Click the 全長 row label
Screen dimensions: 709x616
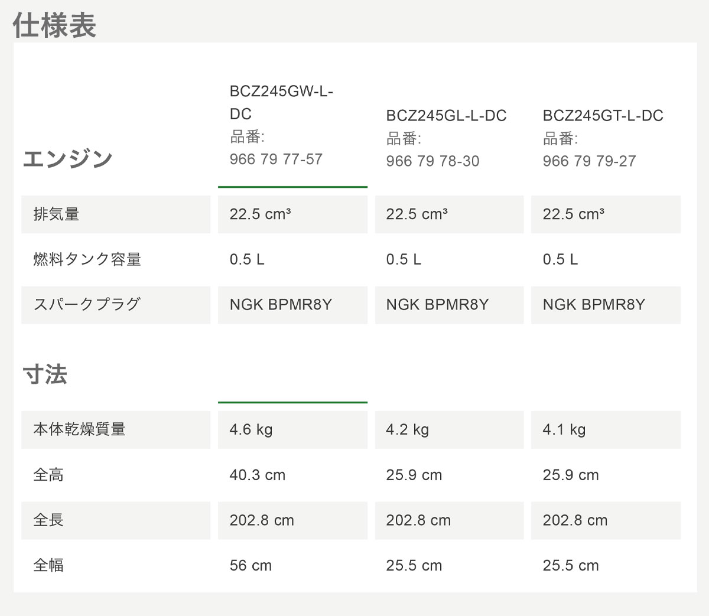48,520
